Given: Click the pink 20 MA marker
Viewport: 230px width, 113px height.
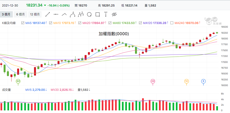Looking at the screenshot, I should coord(153,81).
